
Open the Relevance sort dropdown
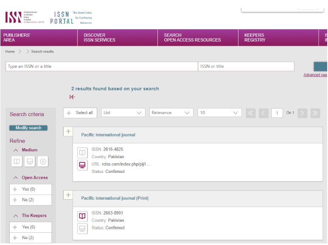[x=171, y=113]
